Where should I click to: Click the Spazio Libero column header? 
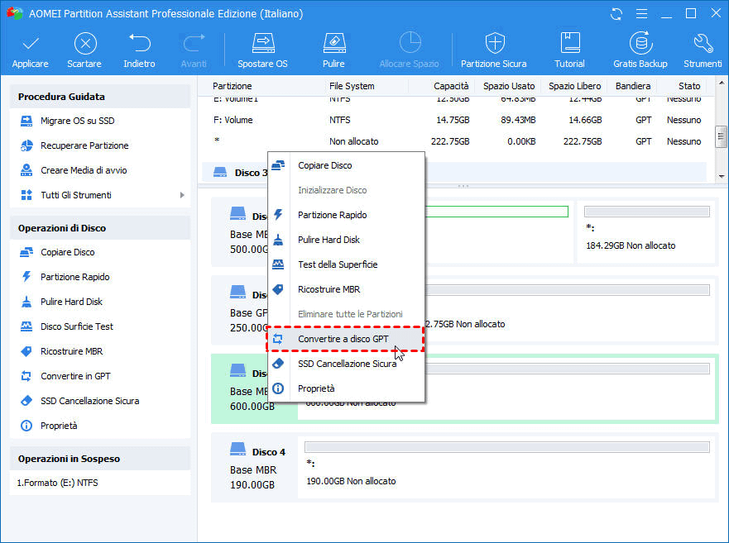574,86
